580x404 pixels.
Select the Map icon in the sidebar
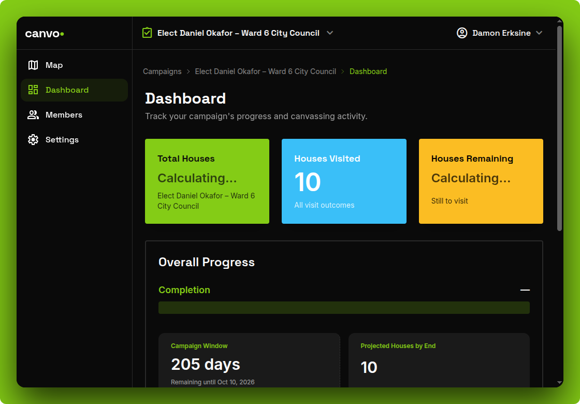pos(33,65)
